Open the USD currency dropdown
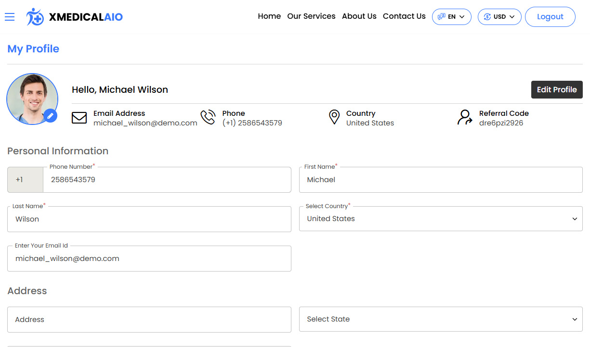 pyautogui.click(x=499, y=16)
